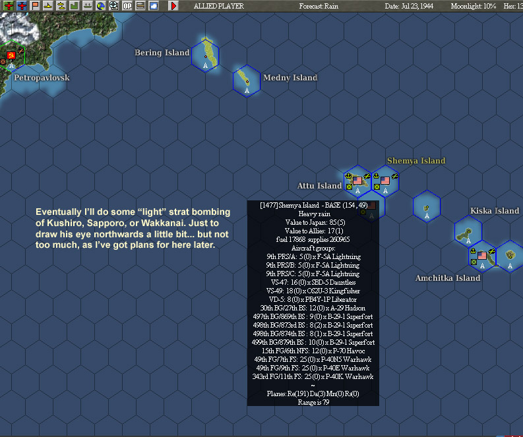Screen dimensions: 523x437
Task: Click the 'Range is 79' line
Action: click(313, 402)
